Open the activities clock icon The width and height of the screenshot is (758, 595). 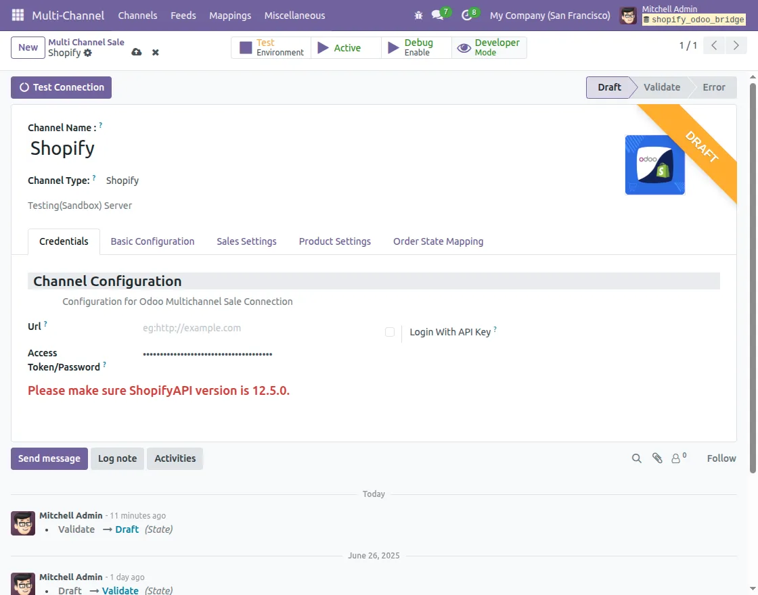click(x=466, y=15)
